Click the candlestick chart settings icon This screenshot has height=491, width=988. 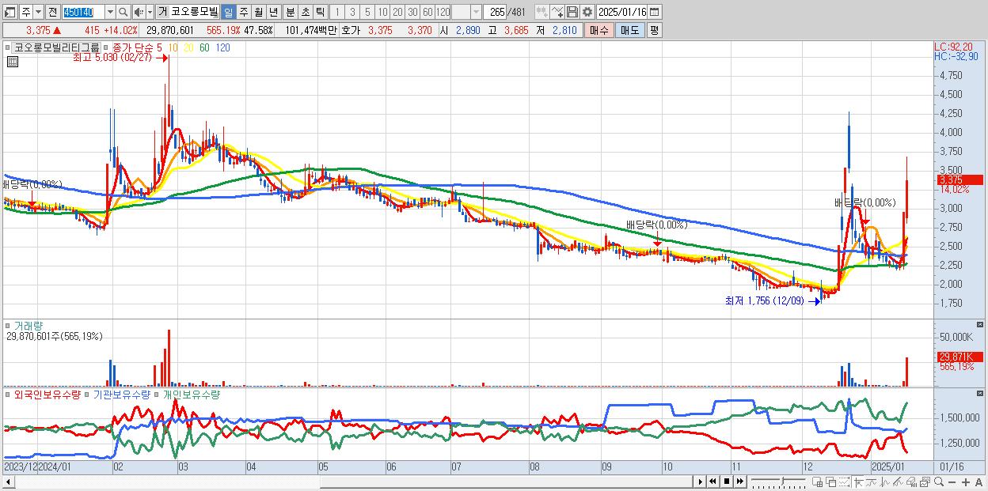pyautogui.click(x=543, y=12)
